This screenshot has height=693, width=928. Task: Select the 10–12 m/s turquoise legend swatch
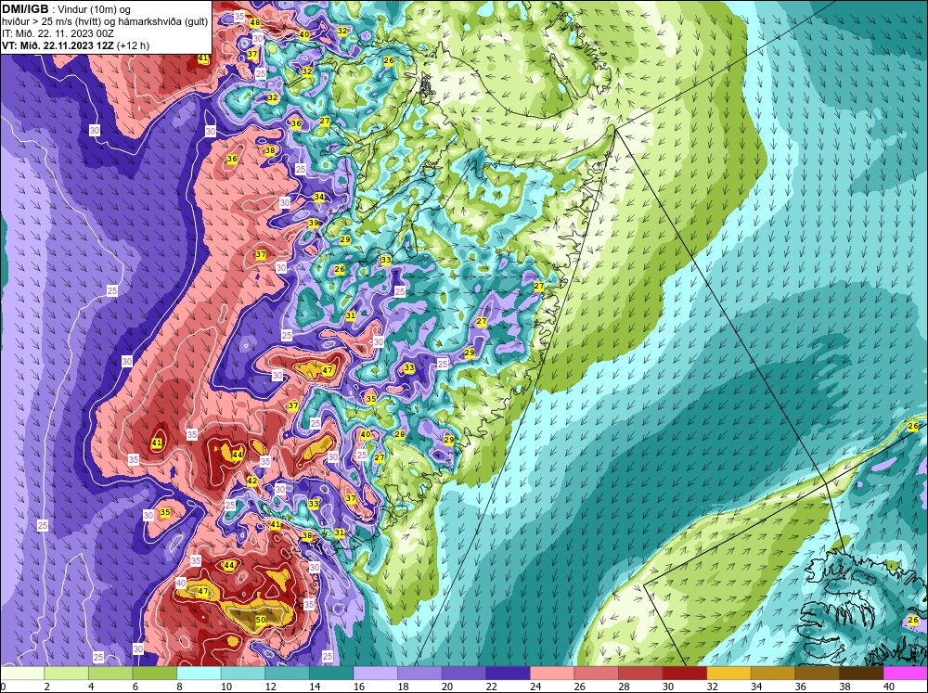point(242,673)
